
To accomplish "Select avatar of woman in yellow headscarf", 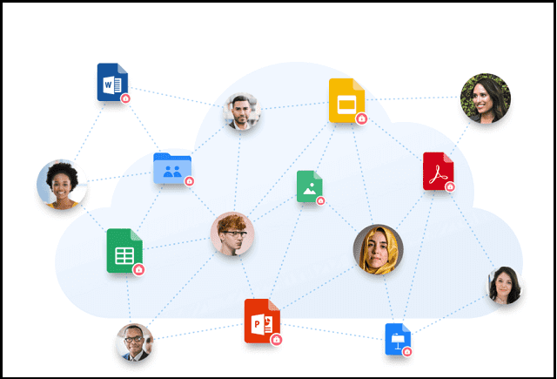I will tap(378, 249).
